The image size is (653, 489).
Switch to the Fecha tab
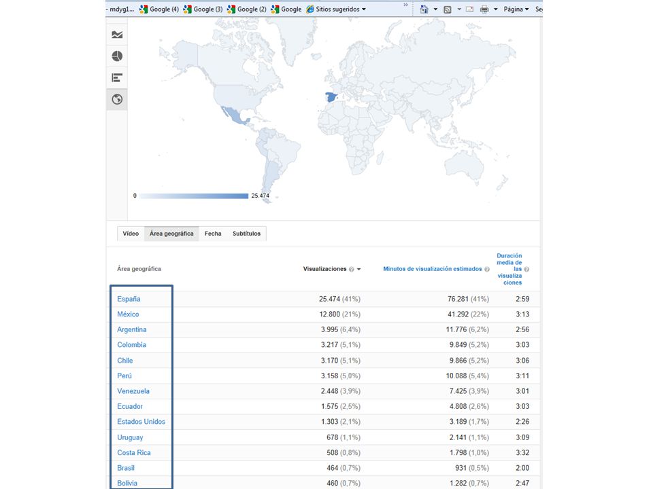click(213, 234)
